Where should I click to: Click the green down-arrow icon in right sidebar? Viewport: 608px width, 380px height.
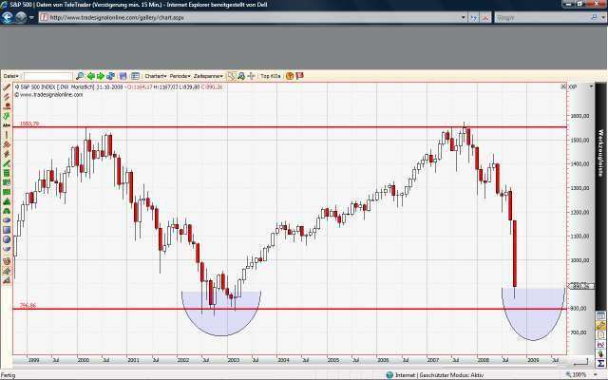tap(600, 353)
